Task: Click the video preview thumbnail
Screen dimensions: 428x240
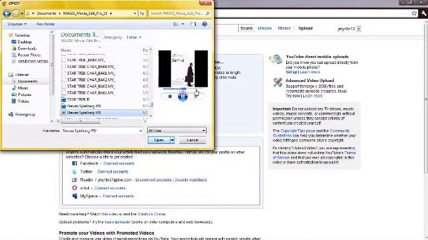Action: (183, 69)
